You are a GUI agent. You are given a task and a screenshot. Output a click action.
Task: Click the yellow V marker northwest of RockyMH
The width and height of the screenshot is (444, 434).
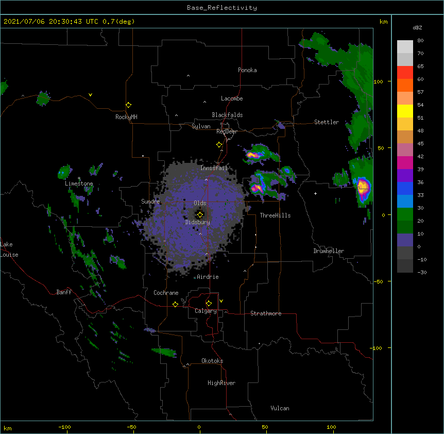coord(90,95)
